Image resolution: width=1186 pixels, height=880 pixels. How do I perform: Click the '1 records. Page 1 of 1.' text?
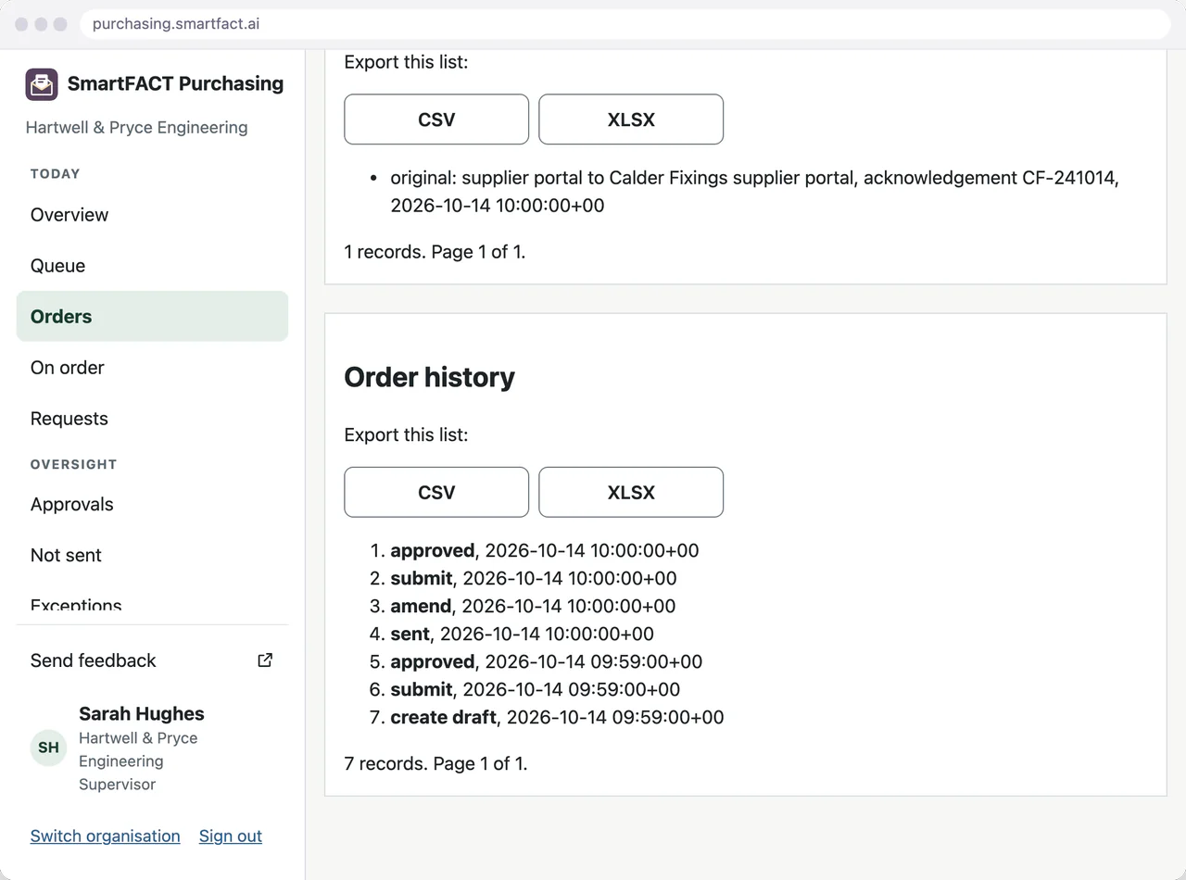[x=435, y=251]
